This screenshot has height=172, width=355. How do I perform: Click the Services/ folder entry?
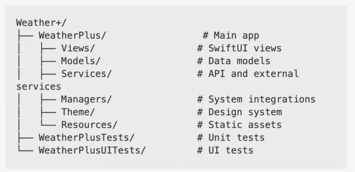point(86,74)
